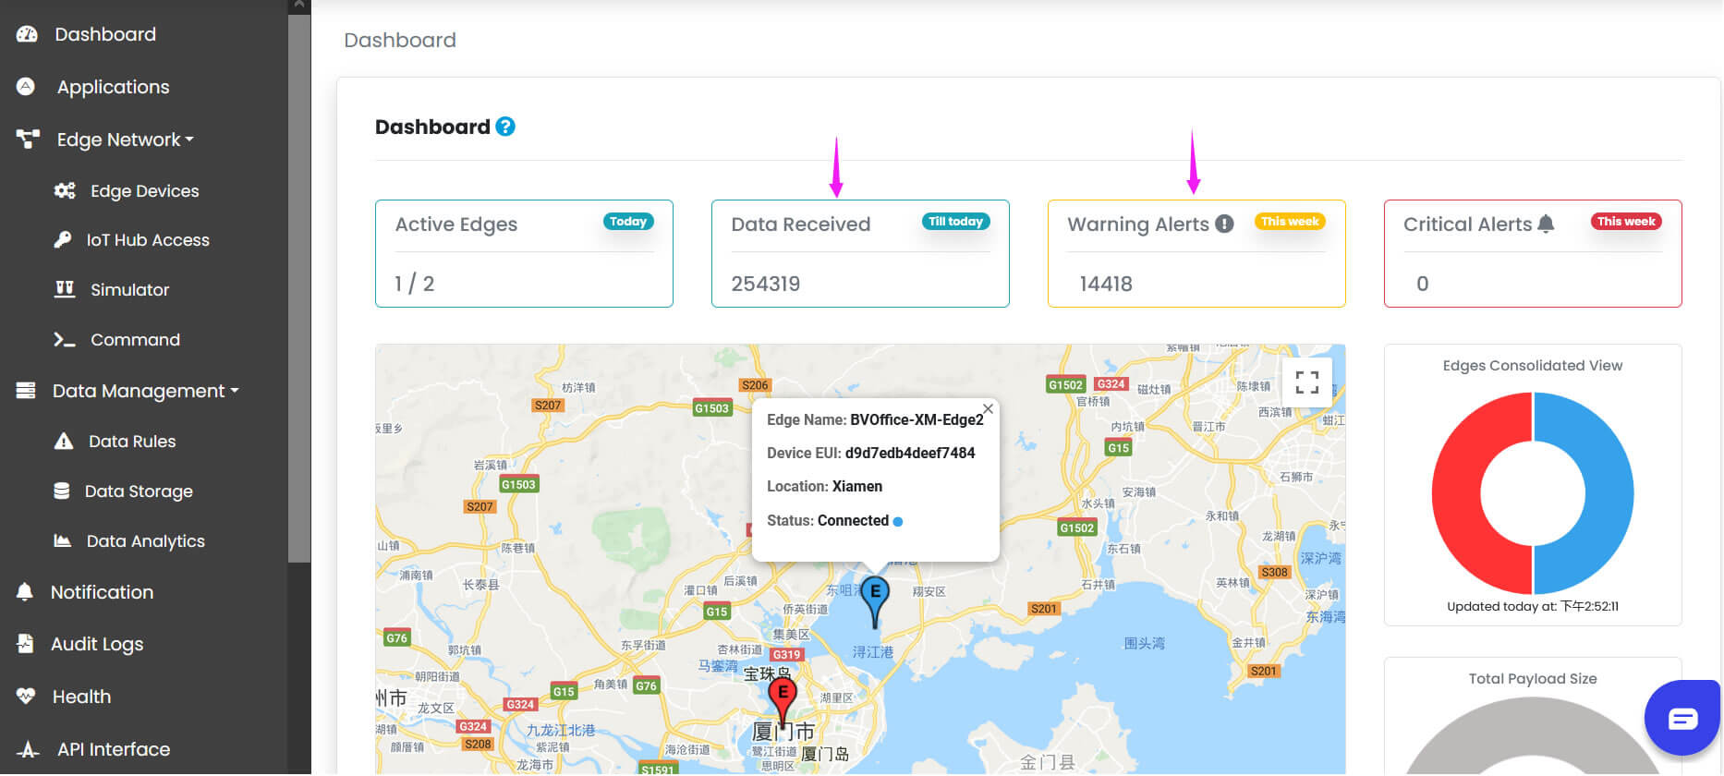This screenshot has height=776, width=1724.
Task: Open Simulator page
Action: pos(130,290)
